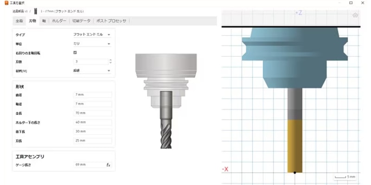
Task: Switch to the 軸 tab
Action: (x=44, y=21)
